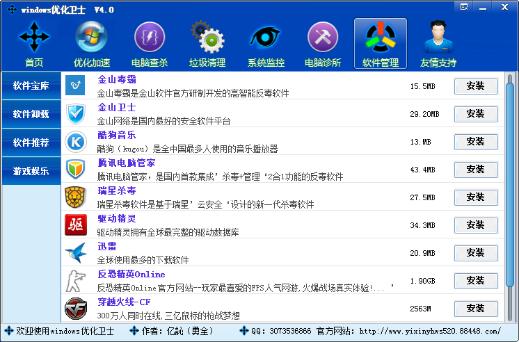Click the 瑞星杀毒 lion icon

[75, 197]
